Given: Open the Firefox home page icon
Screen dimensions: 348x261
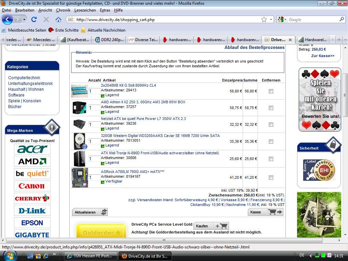Looking at the screenshot, I should (58, 19).
